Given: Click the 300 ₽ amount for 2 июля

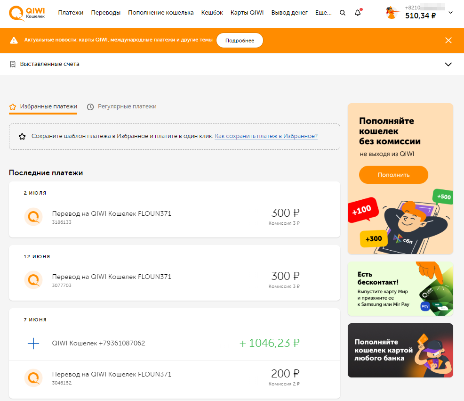Looking at the screenshot, I should [285, 213].
